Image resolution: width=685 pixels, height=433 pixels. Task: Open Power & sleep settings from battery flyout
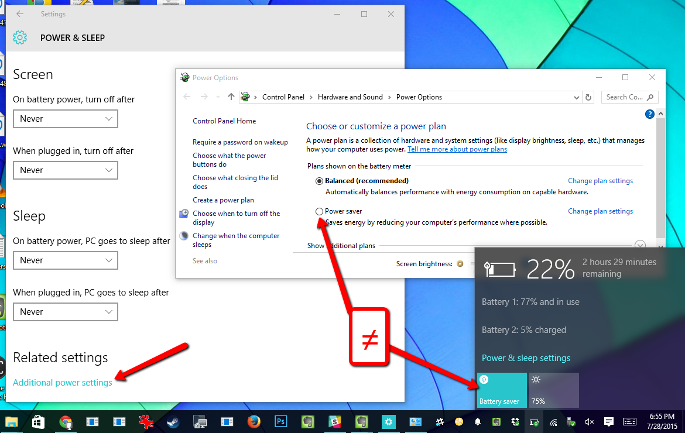click(x=526, y=358)
